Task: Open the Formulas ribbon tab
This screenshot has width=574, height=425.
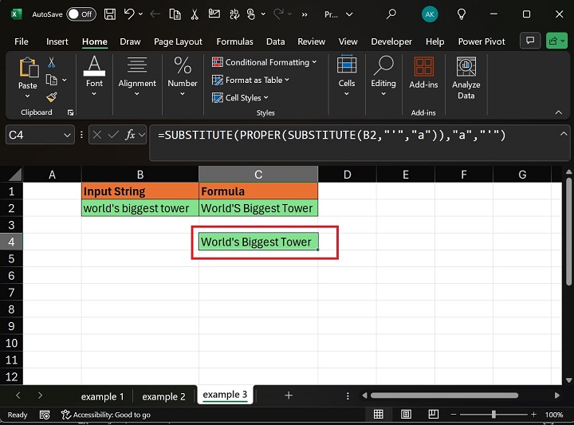Action: click(x=234, y=41)
